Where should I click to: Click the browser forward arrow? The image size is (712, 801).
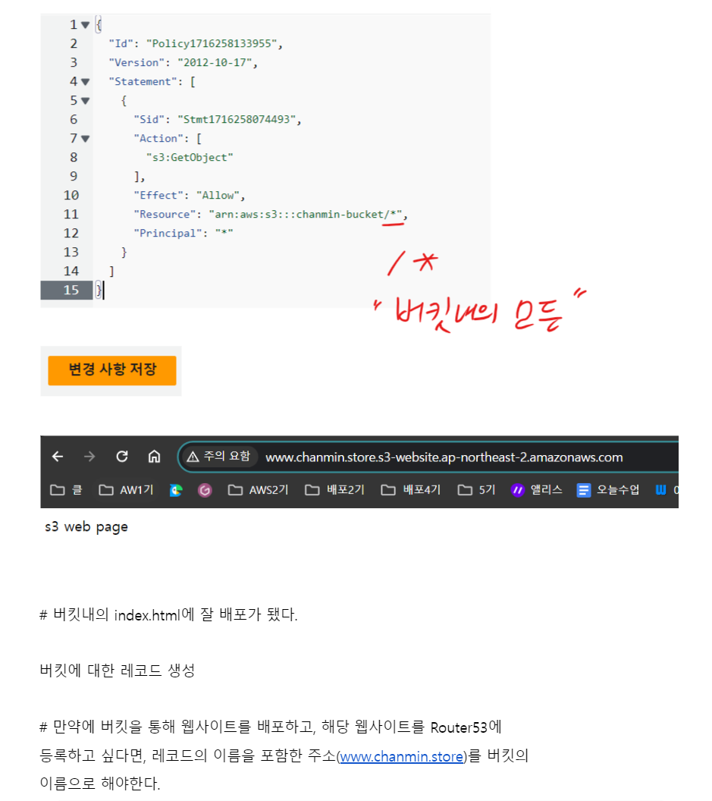coord(89,456)
